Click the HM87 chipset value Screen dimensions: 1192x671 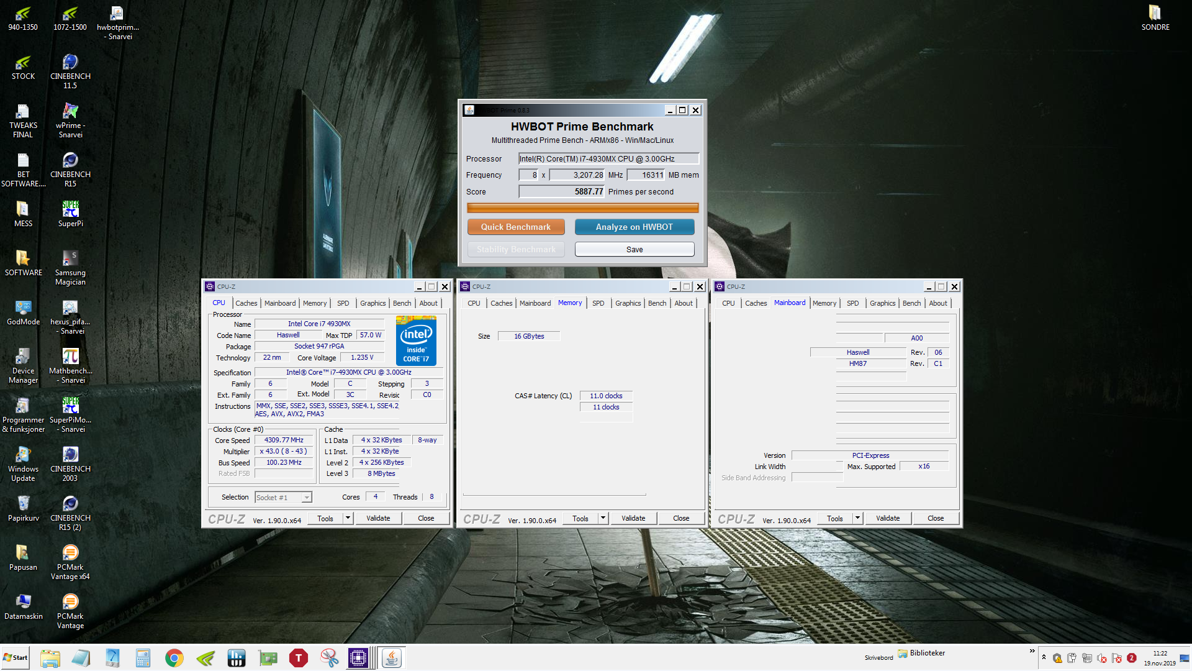tap(858, 363)
